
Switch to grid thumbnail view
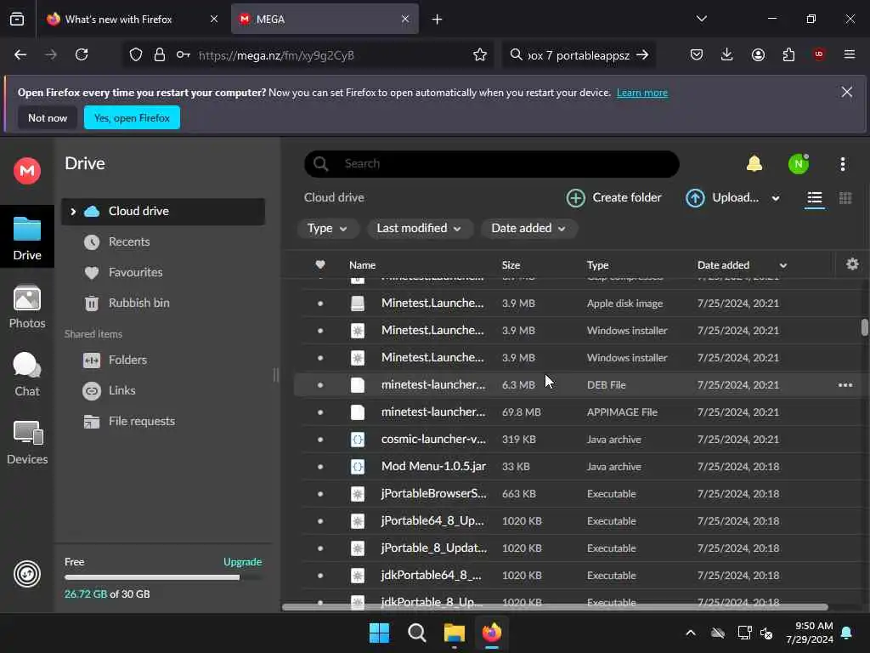(x=845, y=198)
